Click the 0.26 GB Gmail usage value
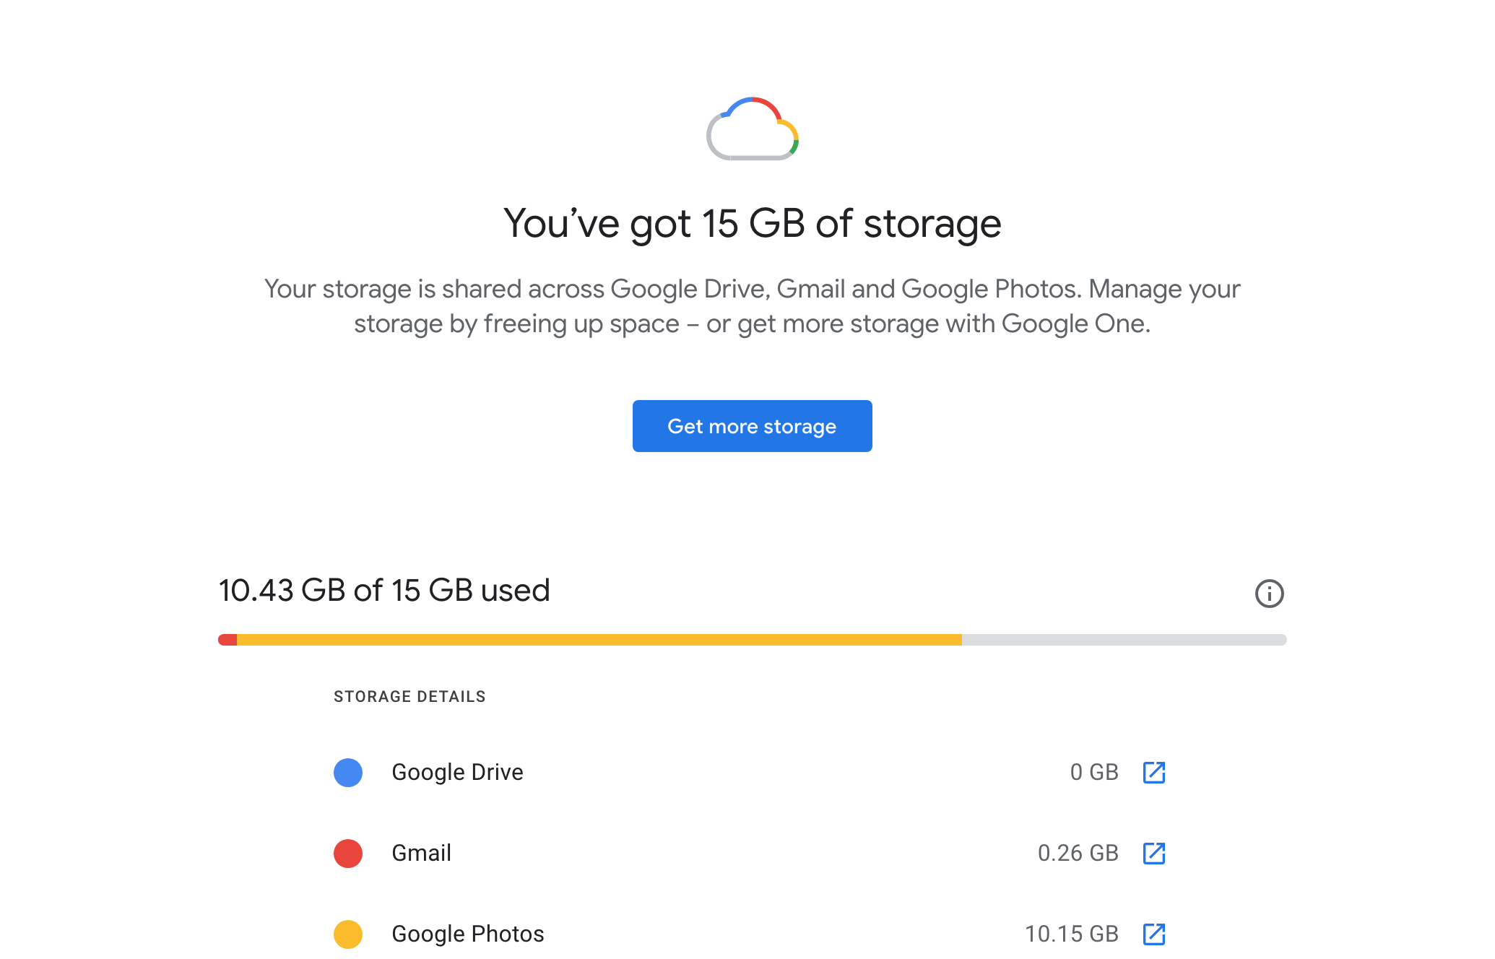 coord(1078,853)
